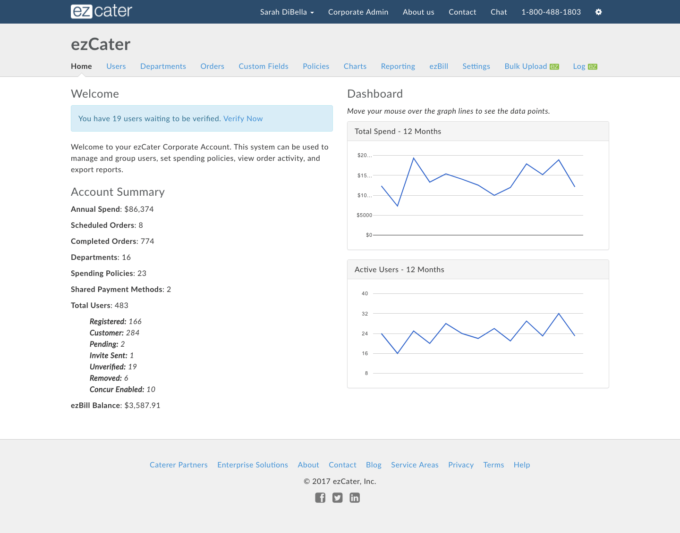This screenshot has width=680, height=533.
Task: Click the Help footer link
Action: (x=522, y=465)
